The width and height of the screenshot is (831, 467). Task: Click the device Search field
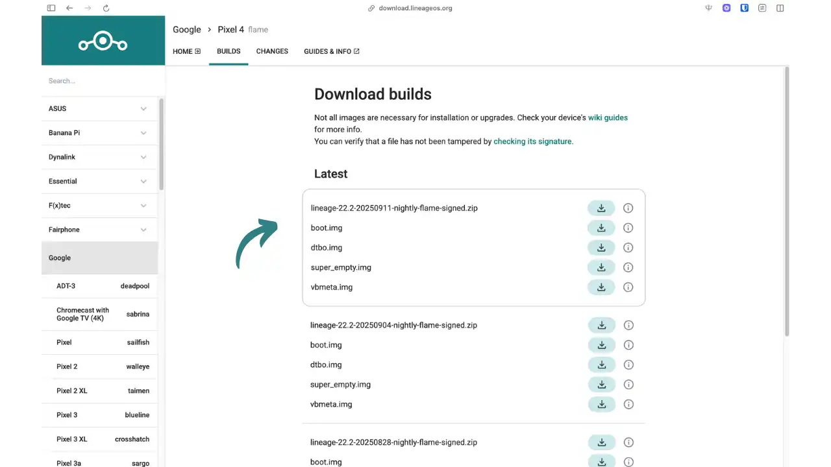coord(97,80)
